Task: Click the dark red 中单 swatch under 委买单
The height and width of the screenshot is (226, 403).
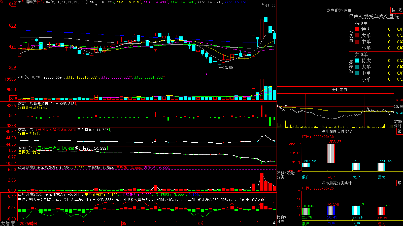Action: pyautogui.click(x=357, y=41)
